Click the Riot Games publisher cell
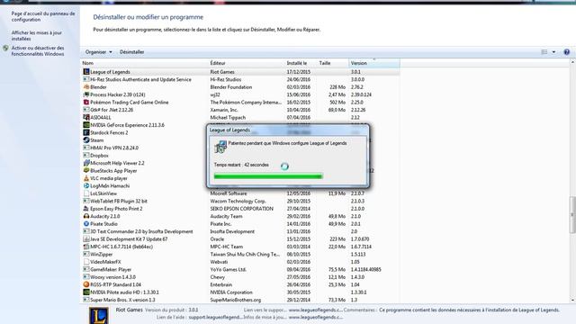Viewport: 576px width, 324px height. click(222, 72)
